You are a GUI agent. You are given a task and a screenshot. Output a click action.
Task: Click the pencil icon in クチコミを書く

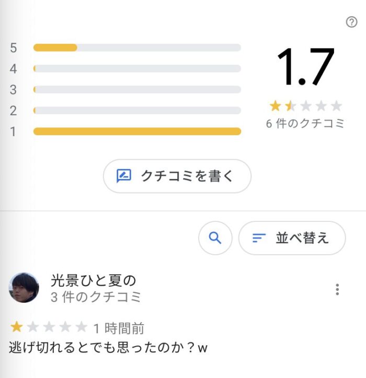[x=124, y=176]
